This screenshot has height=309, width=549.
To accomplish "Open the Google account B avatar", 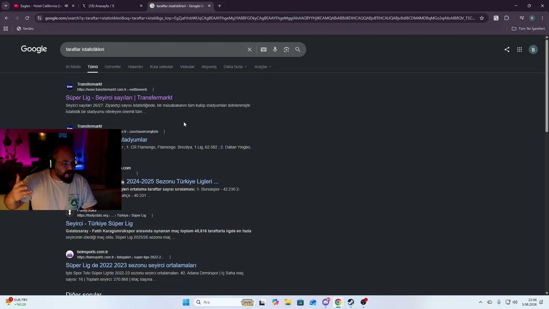I will click(x=533, y=49).
